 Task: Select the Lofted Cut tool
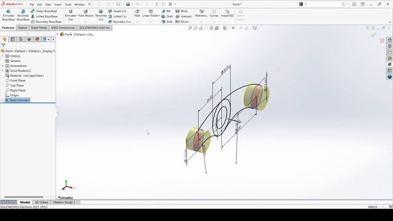[117, 17]
